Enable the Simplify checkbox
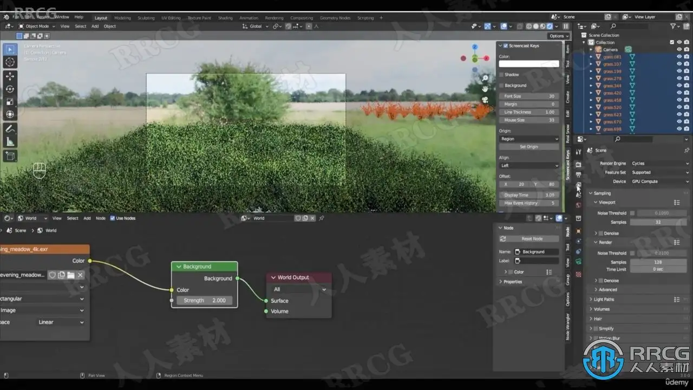This screenshot has width=693, height=390. tap(596, 329)
